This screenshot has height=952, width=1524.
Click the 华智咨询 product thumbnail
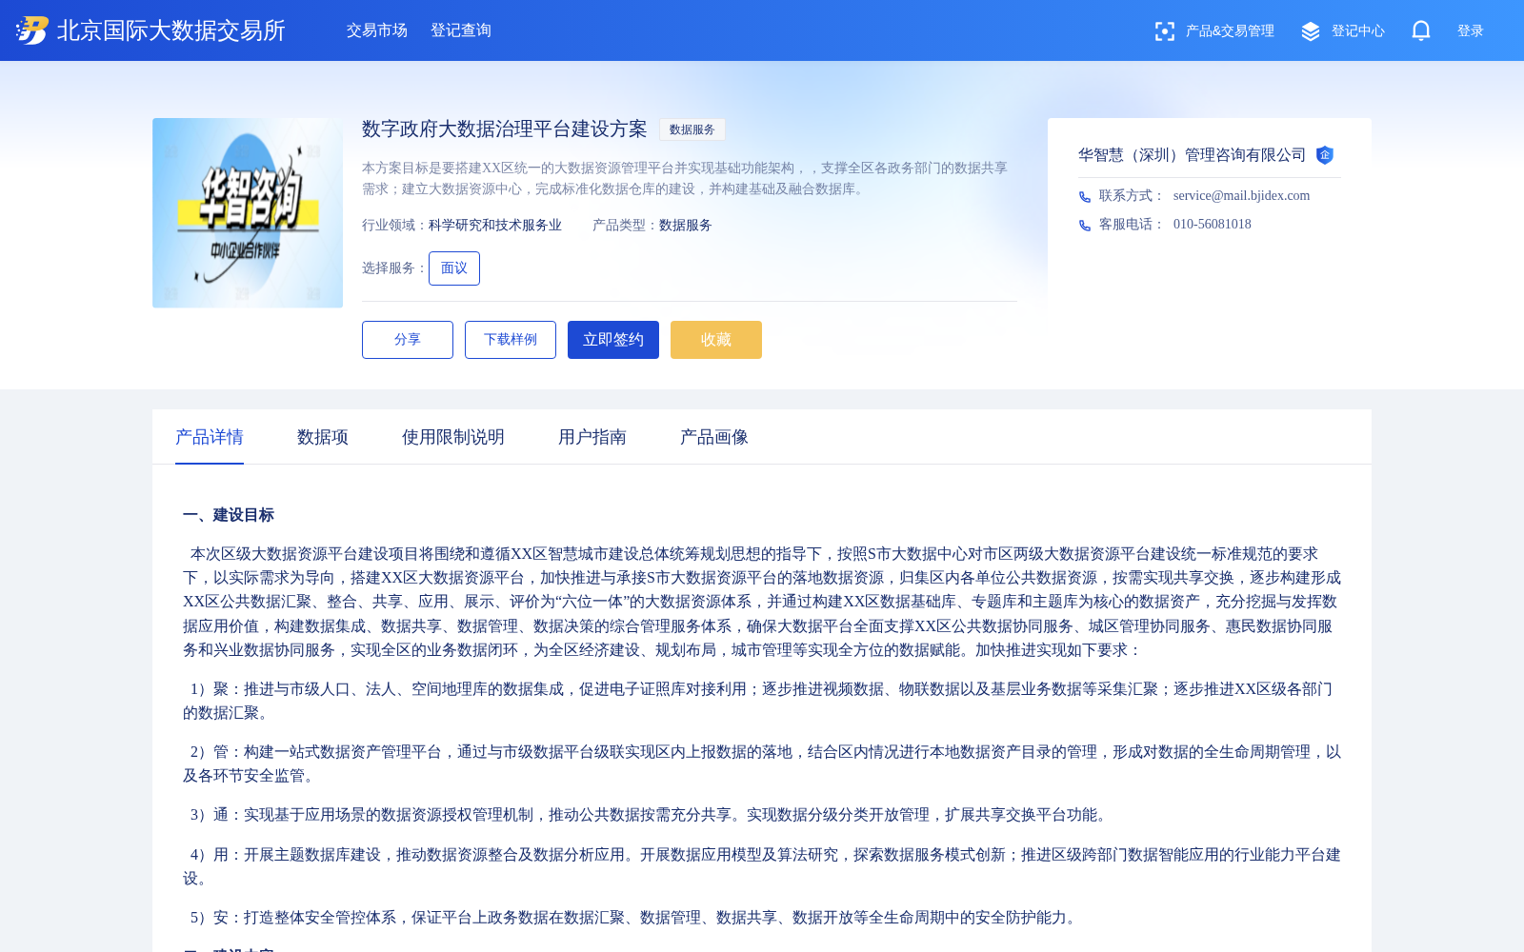pyautogui.click(x=248, y=213)
